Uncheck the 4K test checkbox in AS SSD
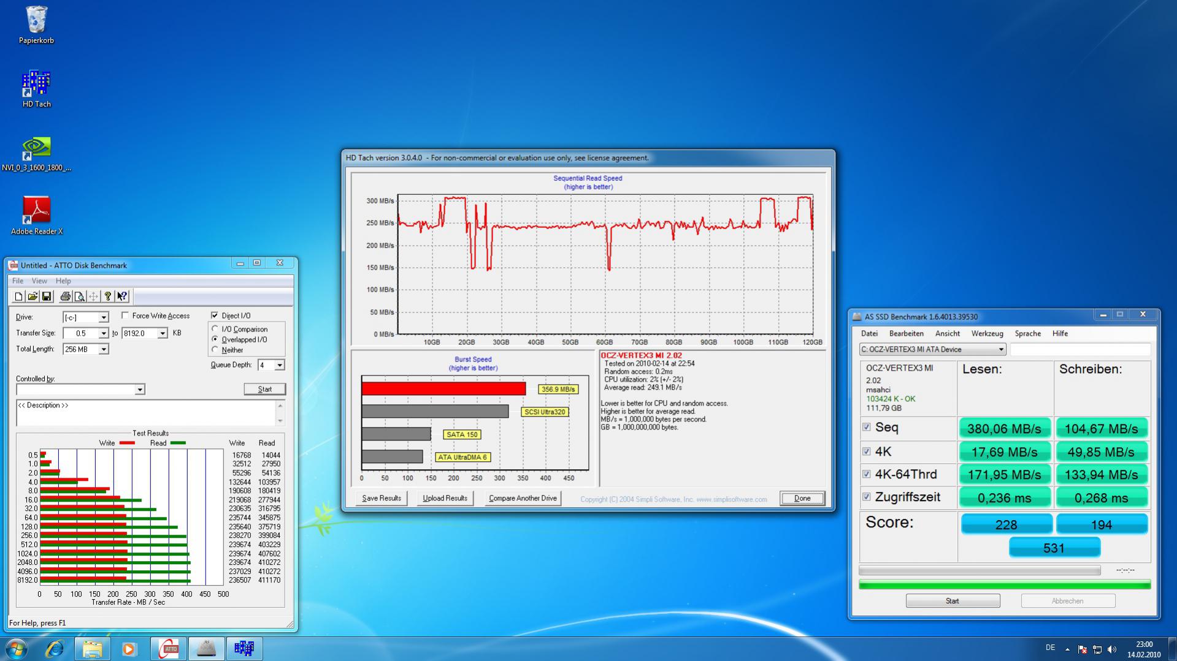 pyautogui.click(x=867, y=451)
